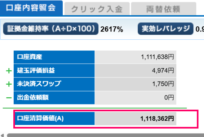204x137 pixels.
Task: Click the plus sign beside 建玉評価損益
Action: point(8,70)
